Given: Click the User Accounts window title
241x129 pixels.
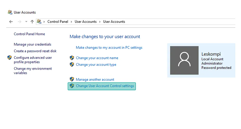Looking at the screenshot, I should click(25, 12).
